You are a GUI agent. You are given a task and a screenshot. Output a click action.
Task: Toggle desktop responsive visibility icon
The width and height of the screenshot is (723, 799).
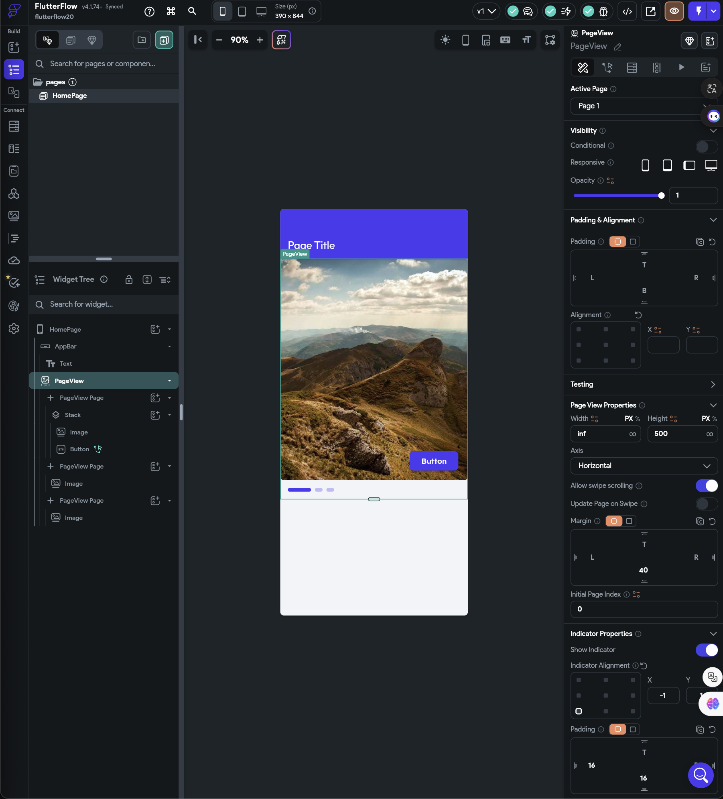click(711, 165)
